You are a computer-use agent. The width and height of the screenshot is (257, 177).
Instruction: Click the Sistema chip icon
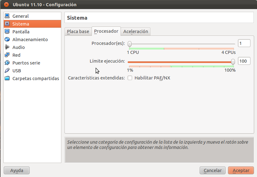point(7,24)
